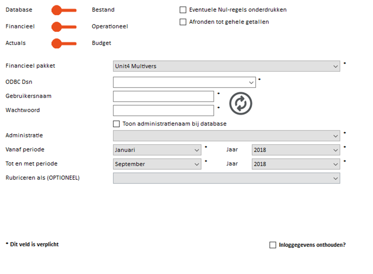Open Vanaf periode month dropdown
This screenshot has width=373, height=274.
point(157,150)
